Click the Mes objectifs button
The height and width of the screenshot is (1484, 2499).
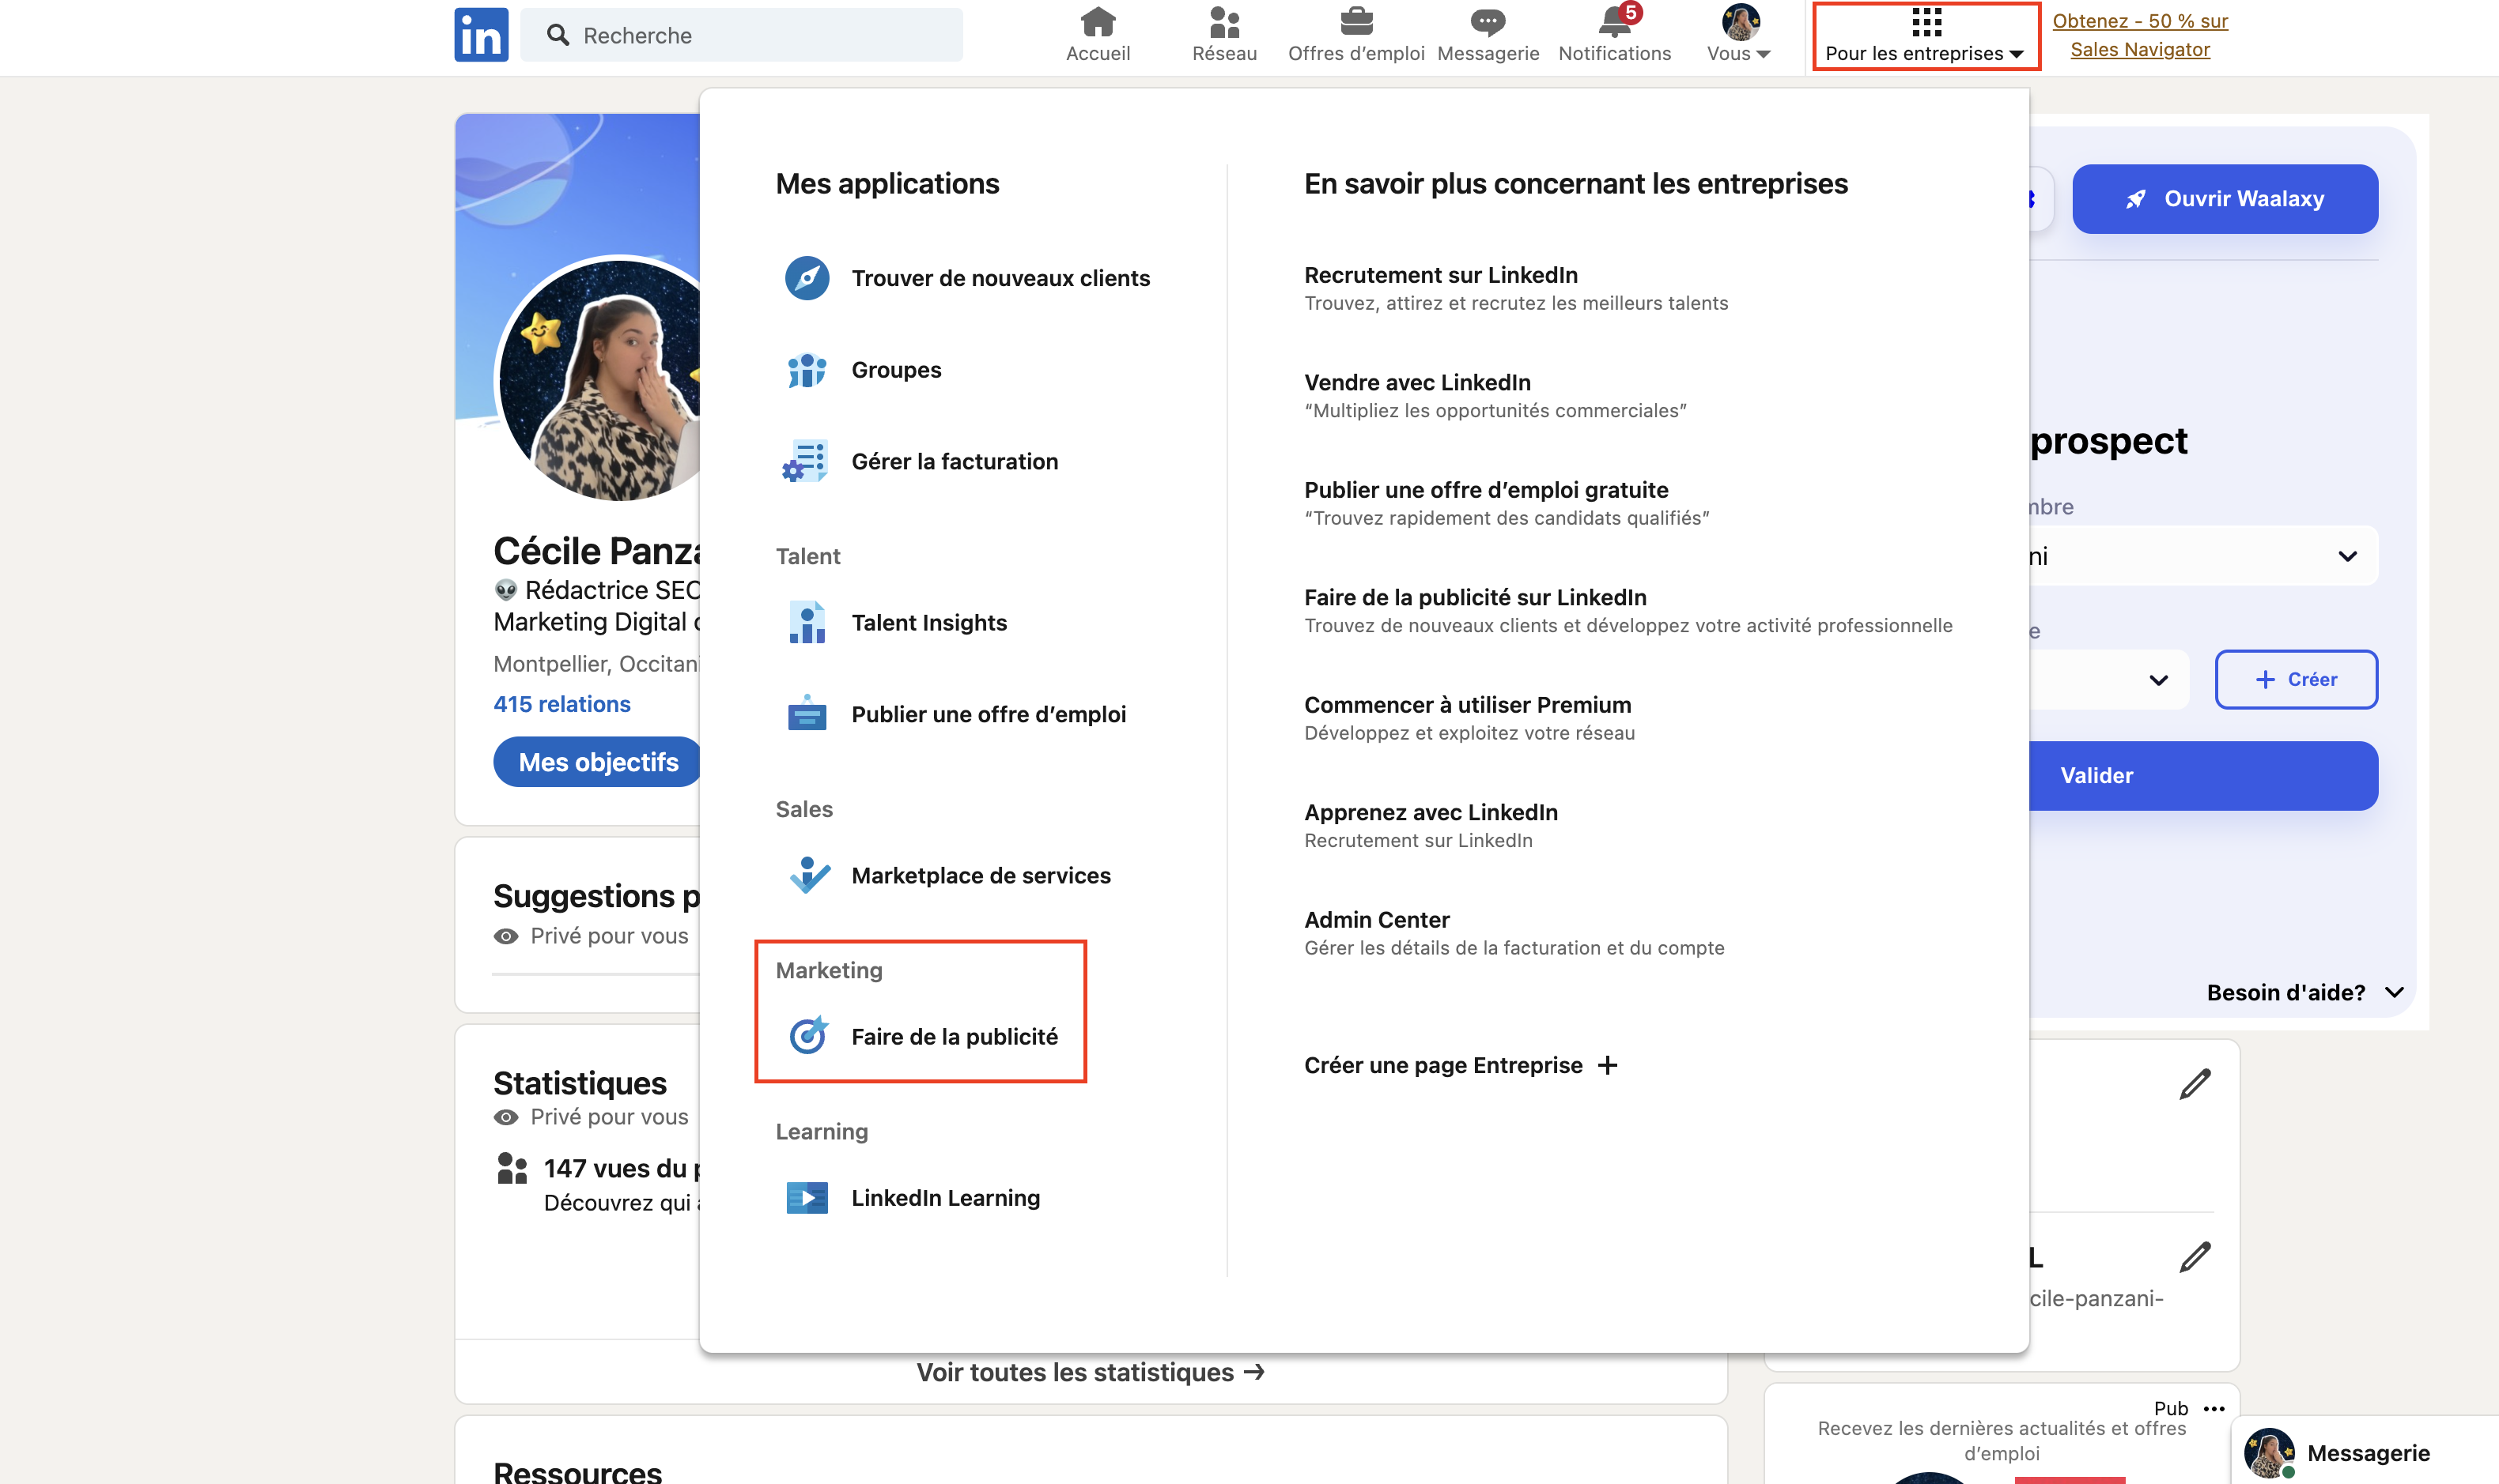tap(598, 762)
